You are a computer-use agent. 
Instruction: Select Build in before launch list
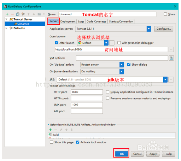coord(112,135)
